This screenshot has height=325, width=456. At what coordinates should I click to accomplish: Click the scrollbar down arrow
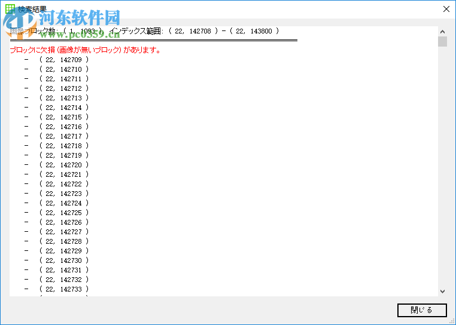(x=442, y=292)
